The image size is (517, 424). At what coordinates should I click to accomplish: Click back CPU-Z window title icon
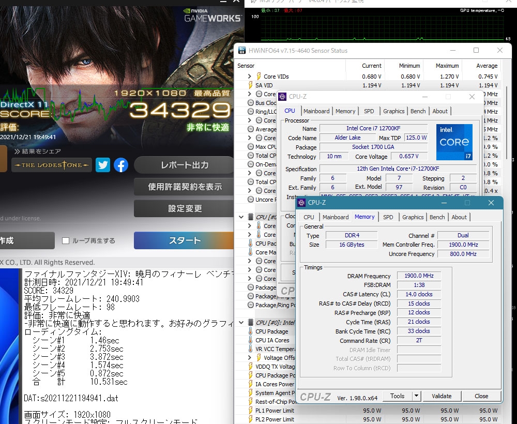pos(282,96)
